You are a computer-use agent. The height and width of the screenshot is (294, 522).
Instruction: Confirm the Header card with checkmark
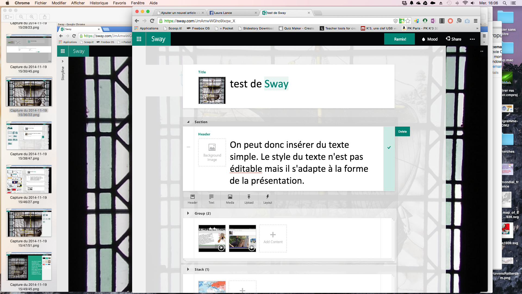pyautogui.click(x=389, y=148)
